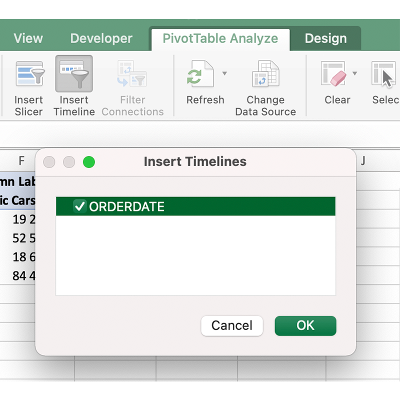Select the PivotTable Analyze tab
The image size is (400, 400).
coord(220,38)
